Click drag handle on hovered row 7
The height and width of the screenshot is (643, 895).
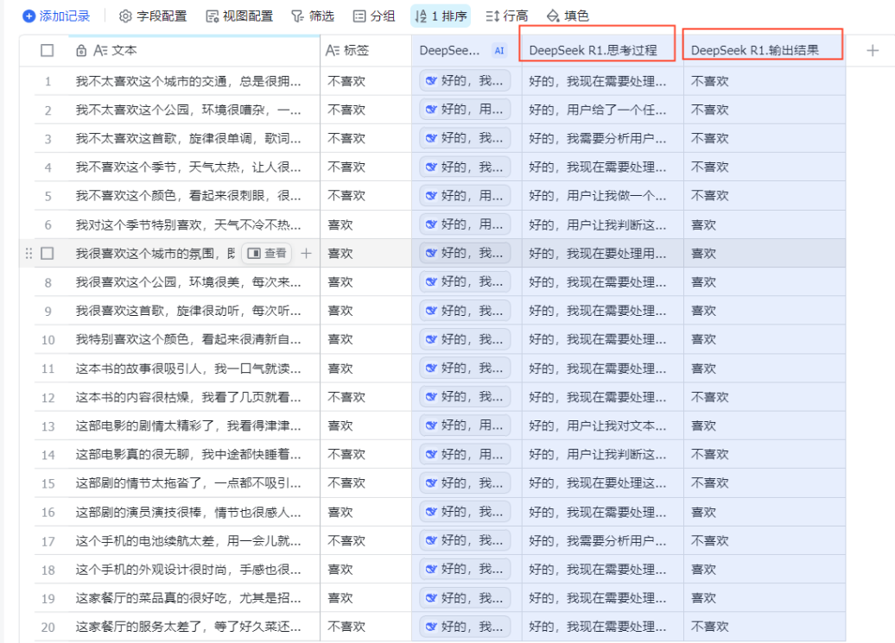click(x=29, y=254)
